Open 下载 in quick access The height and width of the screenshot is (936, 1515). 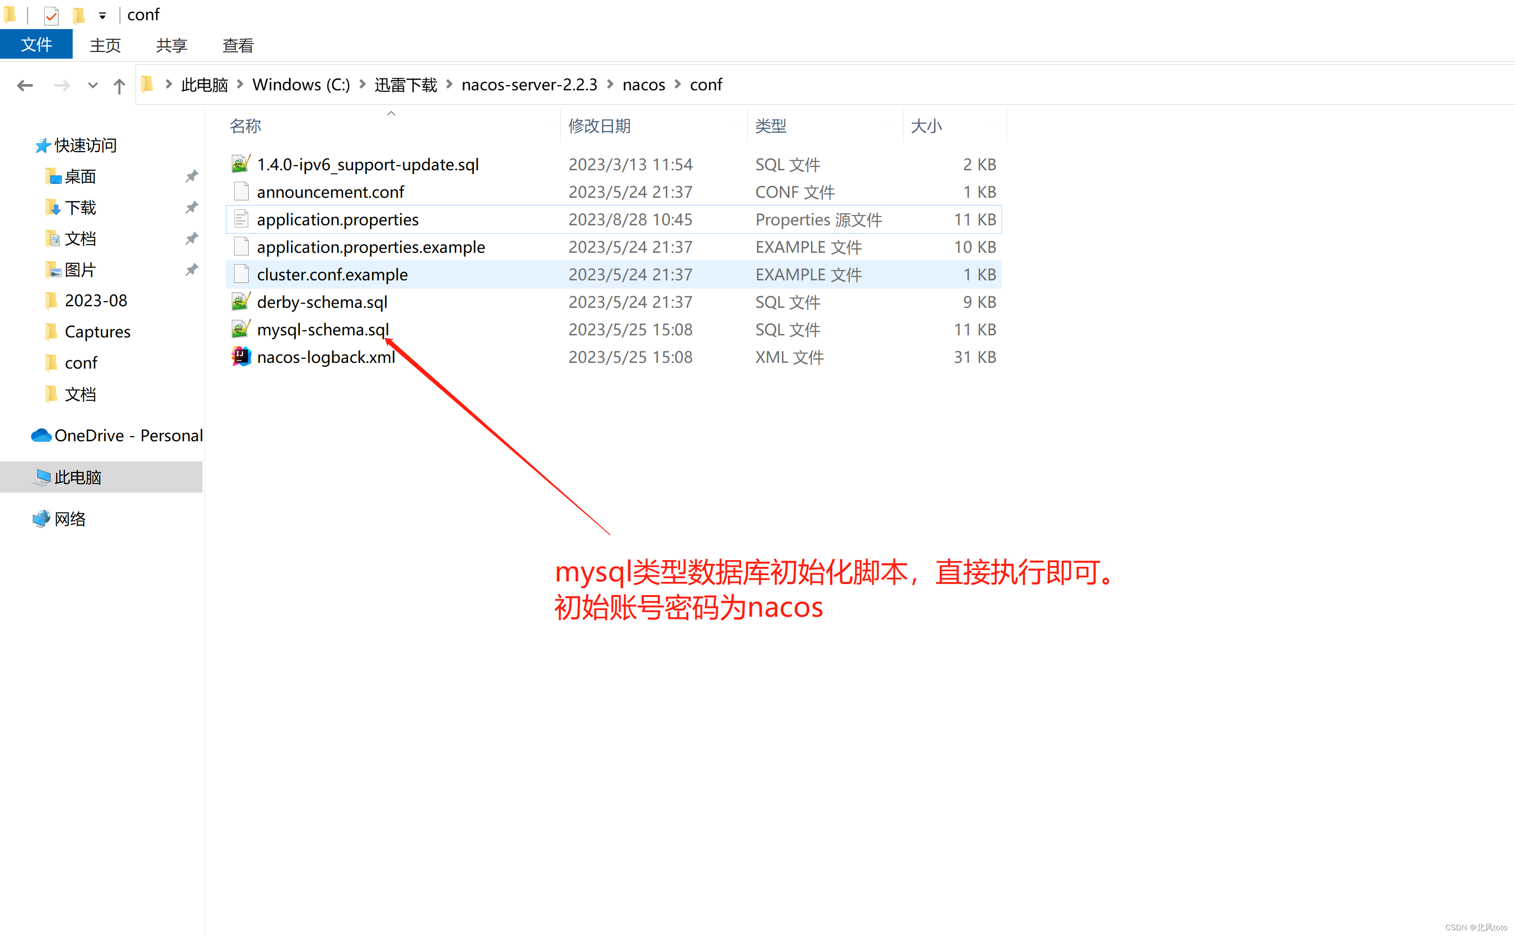point(80,208)
